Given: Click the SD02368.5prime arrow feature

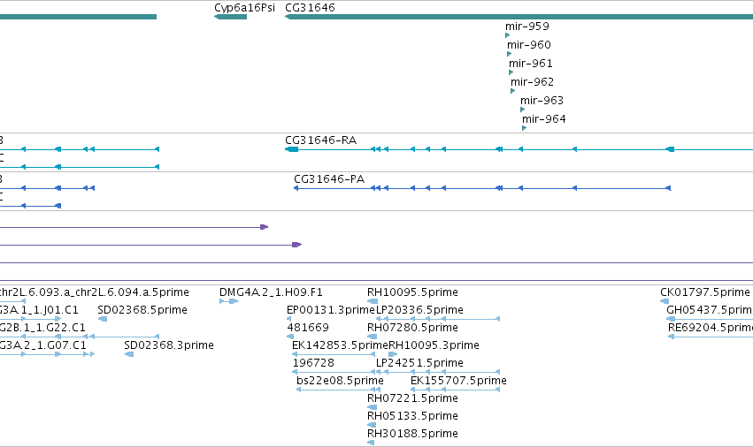Looking at the screenshot, I should [x=103, y=319].
